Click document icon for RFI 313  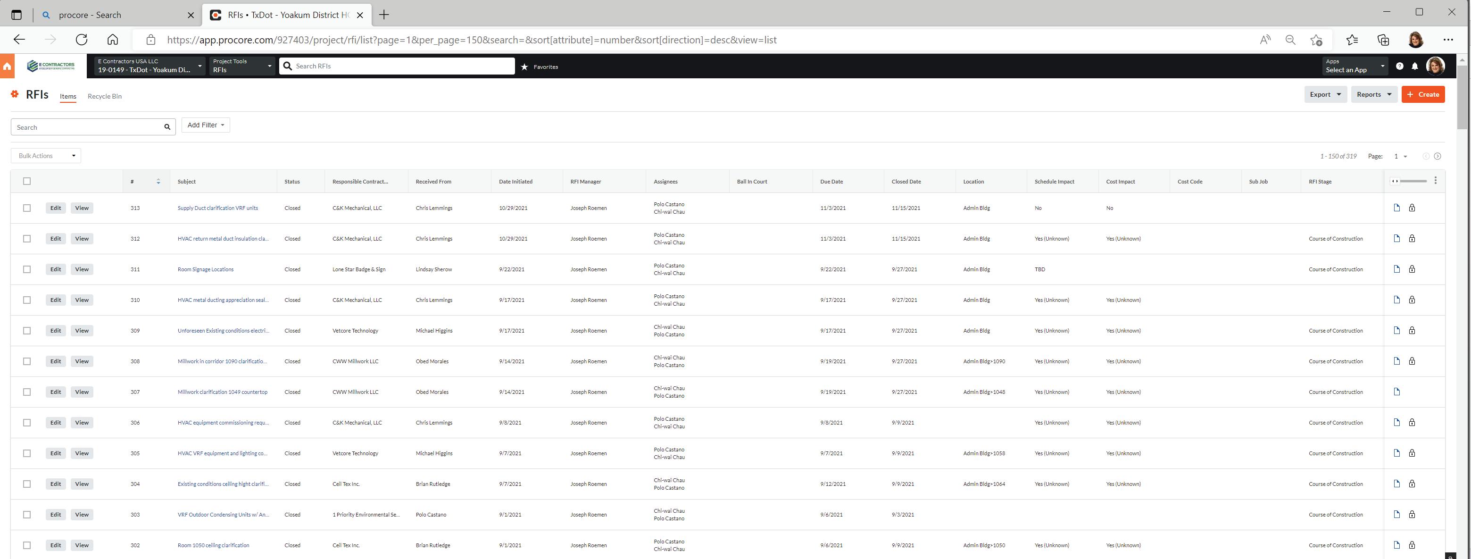[x=1396, y=208]
